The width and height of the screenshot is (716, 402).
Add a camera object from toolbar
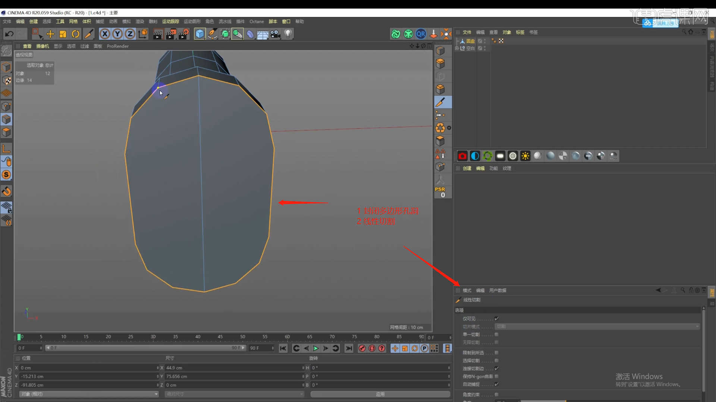click(x=275, y=34)
